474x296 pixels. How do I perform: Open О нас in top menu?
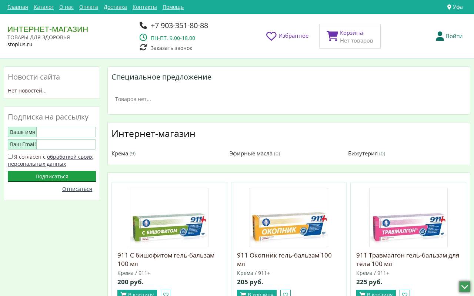pos(66,7)
